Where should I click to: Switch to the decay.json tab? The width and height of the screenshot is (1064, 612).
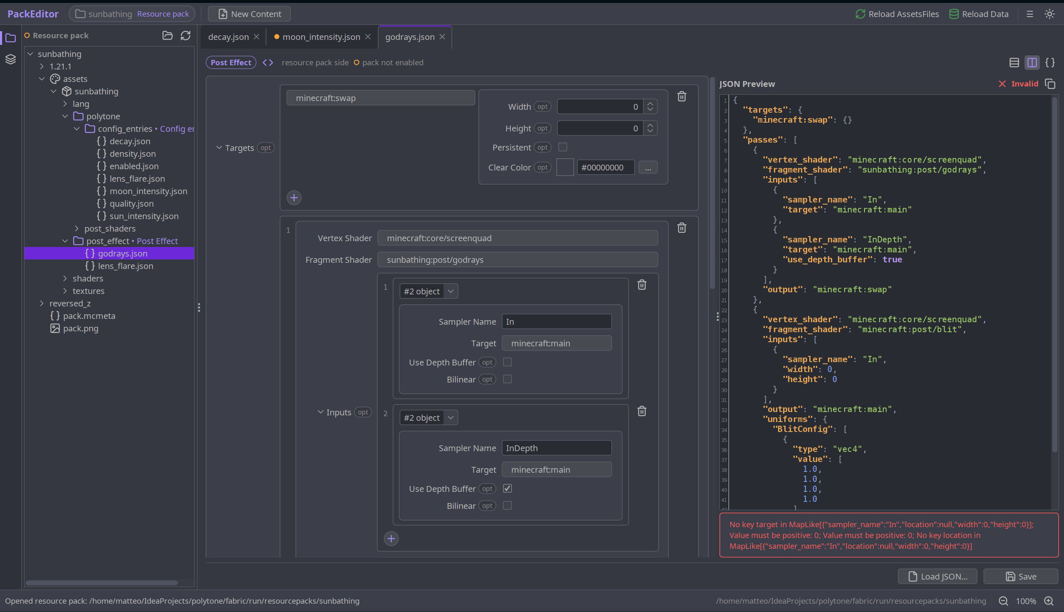coord(229,37)
